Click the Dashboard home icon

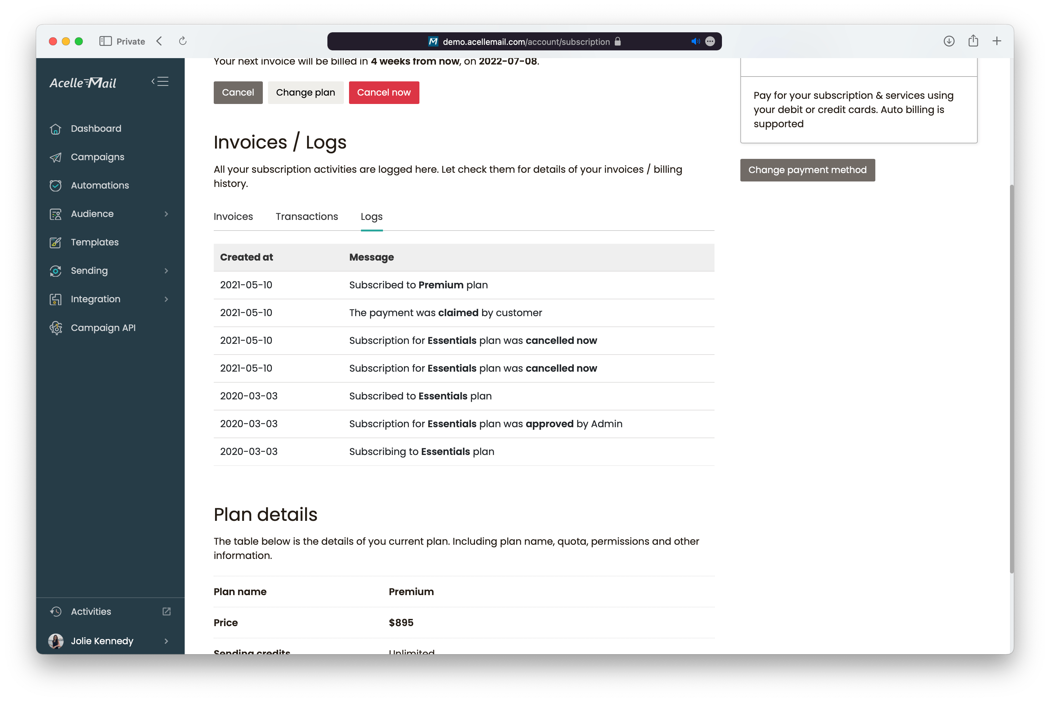pyautogui.click(x=56, y=129)
